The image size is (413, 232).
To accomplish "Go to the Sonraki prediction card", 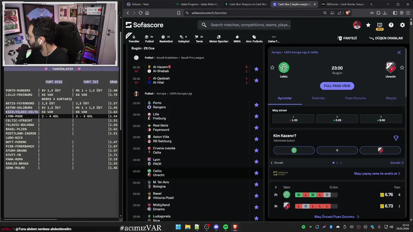I will tap(397, 163).
